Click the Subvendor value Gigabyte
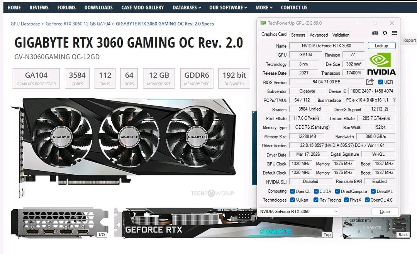Screen dimensions: 417x254 tap(307, 91)
